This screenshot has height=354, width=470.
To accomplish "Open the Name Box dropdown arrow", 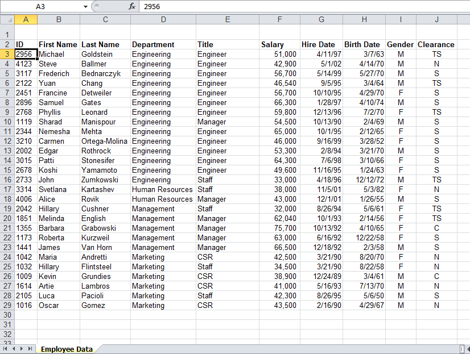I will tap(85, 7).
